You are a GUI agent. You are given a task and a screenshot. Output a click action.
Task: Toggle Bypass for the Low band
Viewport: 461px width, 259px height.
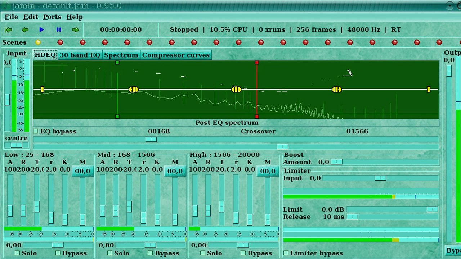tap(58, 253)
